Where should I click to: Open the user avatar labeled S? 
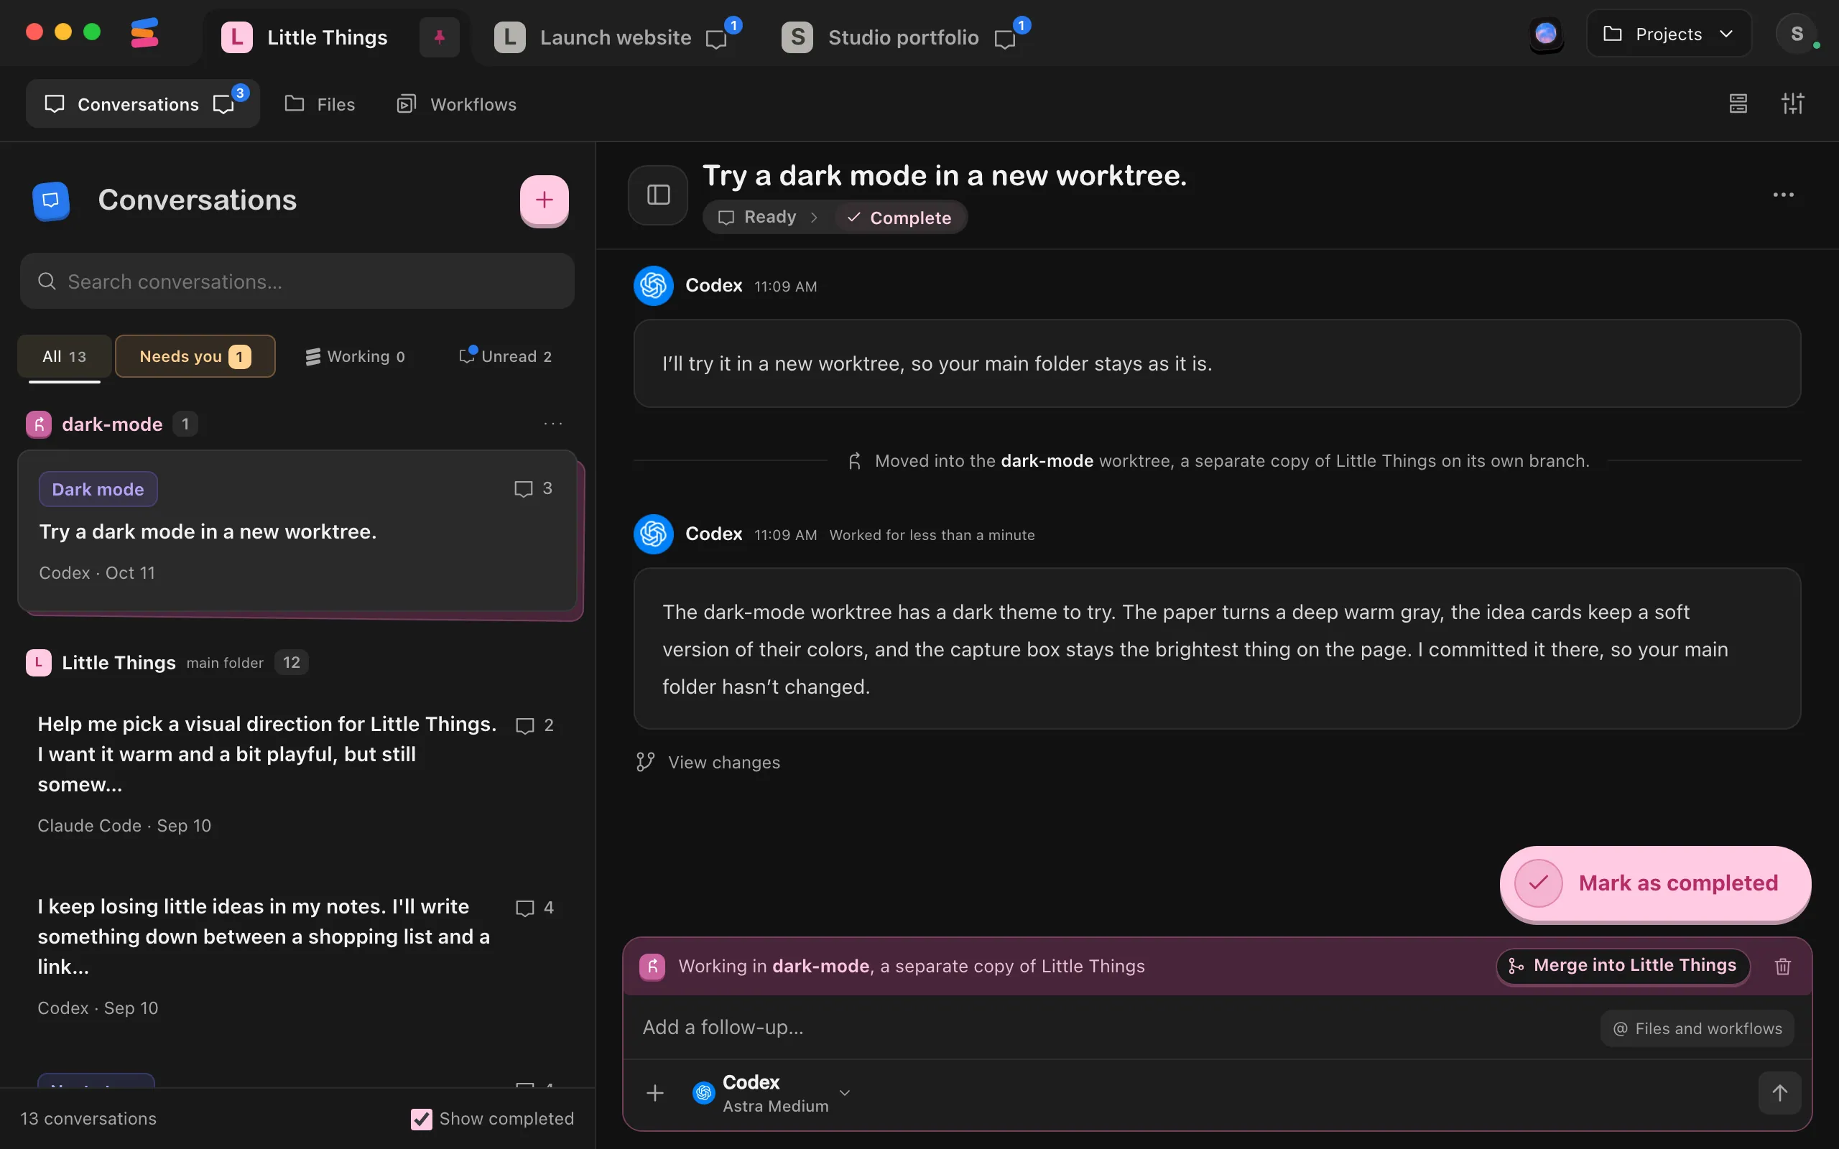tap(1797, 34)
